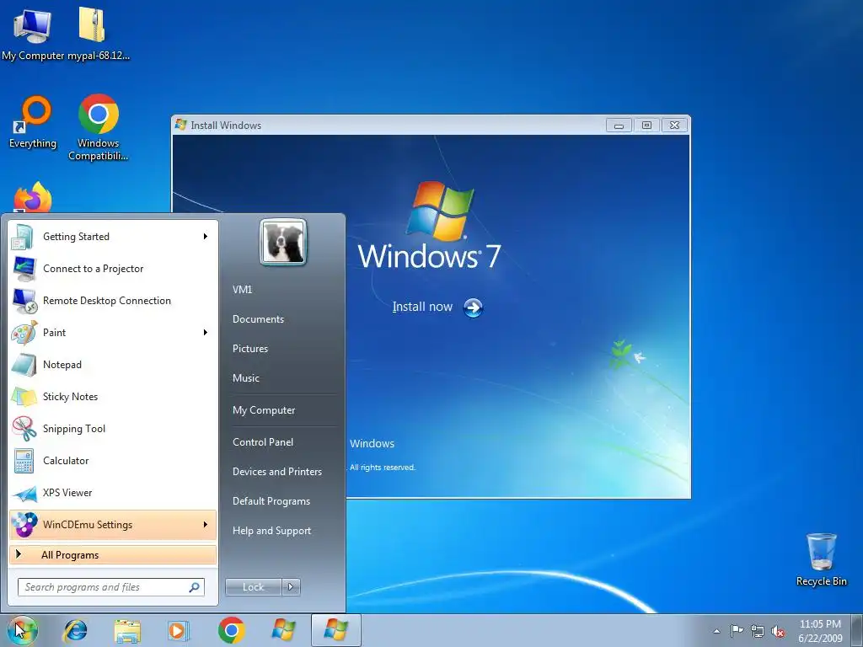Click the network tray icon
The width and height of the screenshot is (863, 647).
pos(758,632)
